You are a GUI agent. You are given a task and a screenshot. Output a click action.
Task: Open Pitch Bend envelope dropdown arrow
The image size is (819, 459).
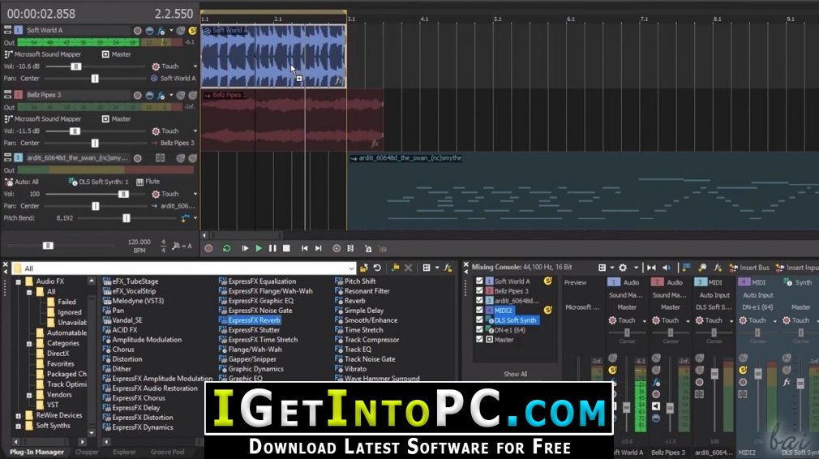point(195,218)
